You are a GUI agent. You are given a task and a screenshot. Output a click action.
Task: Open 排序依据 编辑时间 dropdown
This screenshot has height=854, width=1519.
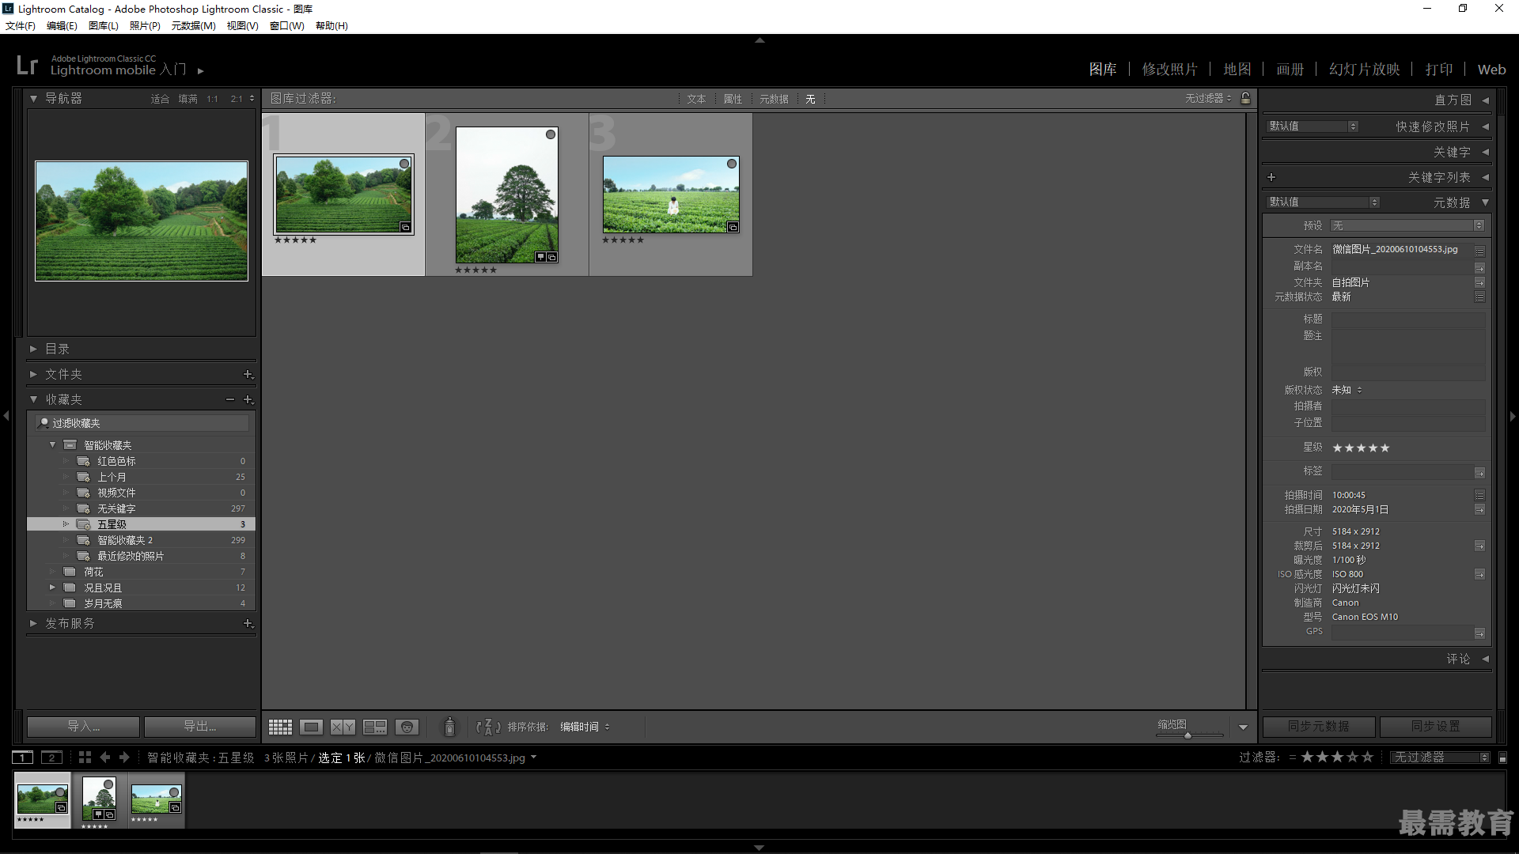pyautogui.click(x=585, y=727)
